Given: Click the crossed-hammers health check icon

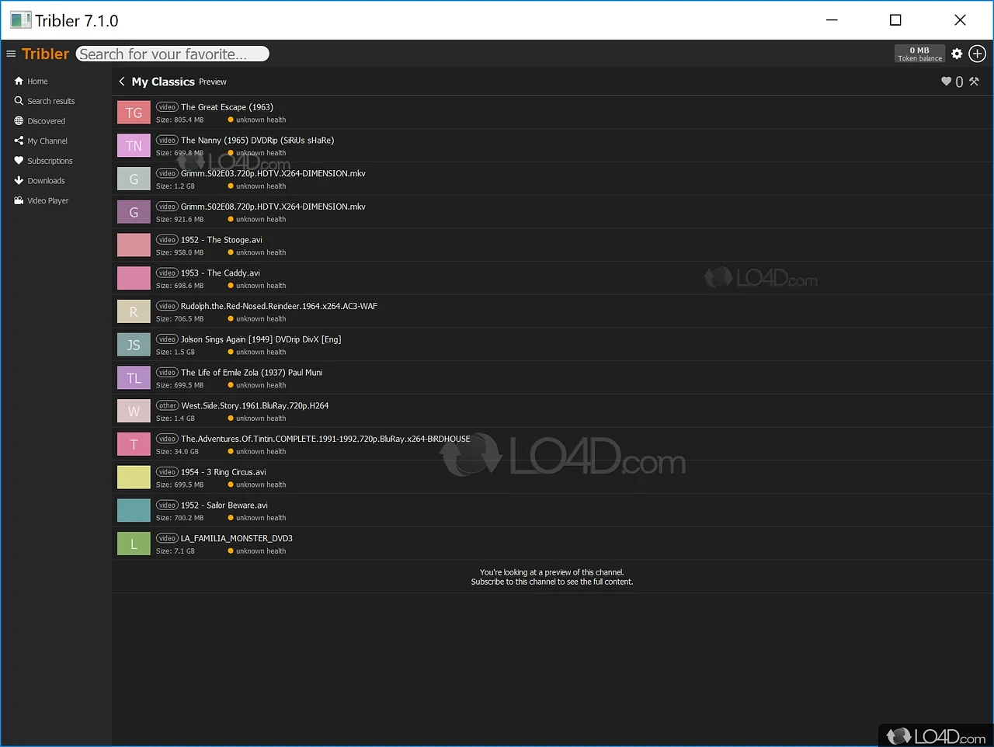Looking at the screenshot, I should pyautogui.click(x=974, y=81).
